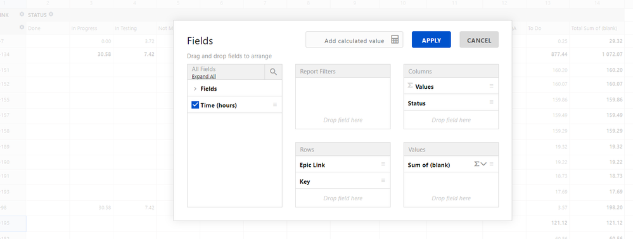The height and width of the screenshot is (239, 633).
Task: Click the drag handle on Key row
Action: pyautogui.click(x=383, y=181)
